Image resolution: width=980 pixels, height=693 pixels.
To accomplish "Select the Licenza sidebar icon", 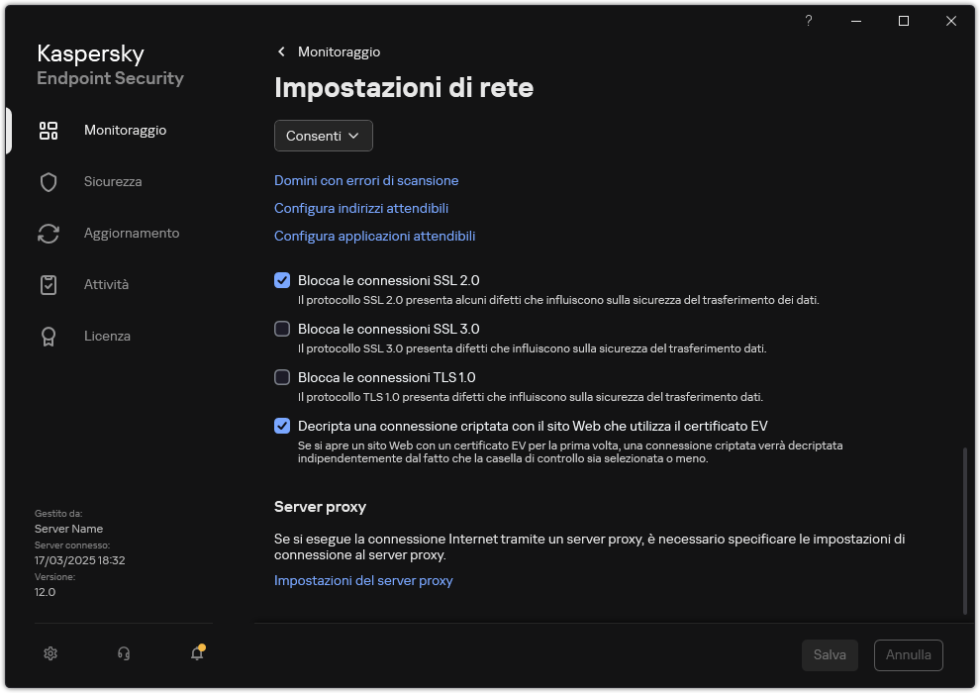I will point(49,336).
